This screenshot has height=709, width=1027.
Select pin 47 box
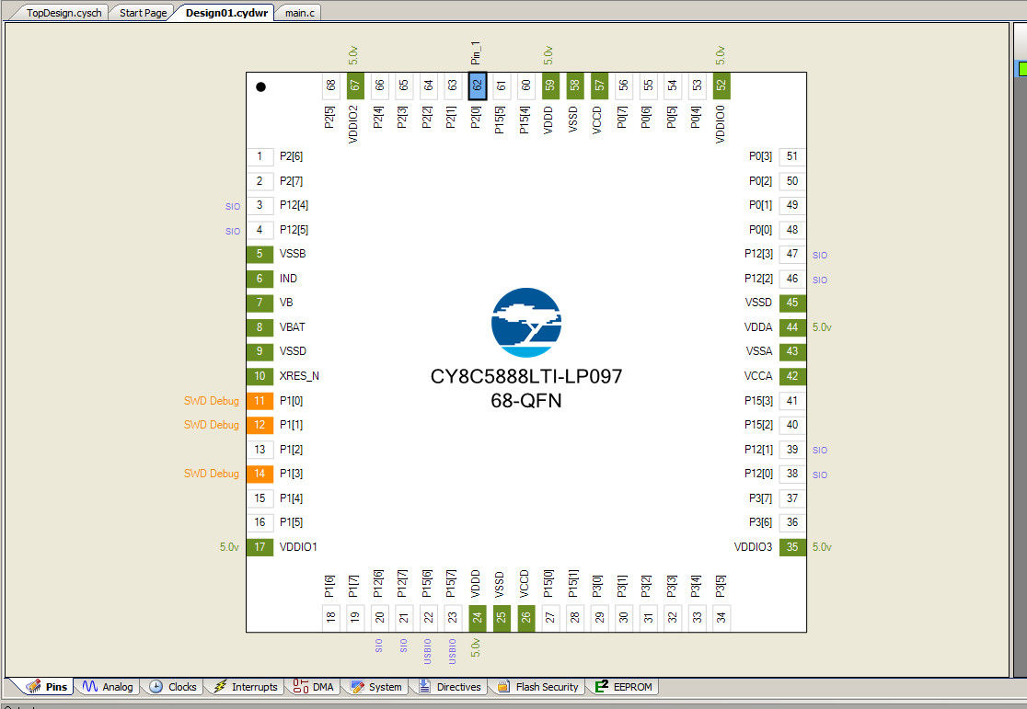pos(792,254)
